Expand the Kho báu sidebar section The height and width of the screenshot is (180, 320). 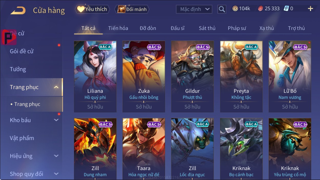point(56,120)
